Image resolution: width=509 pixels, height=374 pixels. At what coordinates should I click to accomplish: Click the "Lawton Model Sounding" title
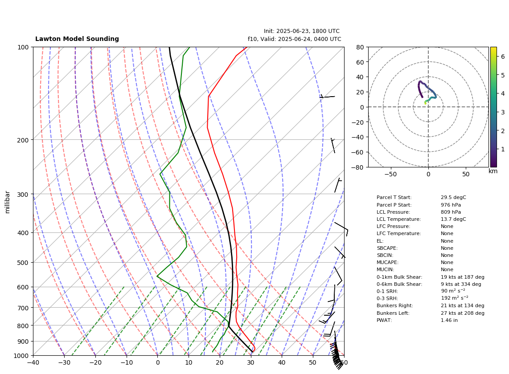77,39
